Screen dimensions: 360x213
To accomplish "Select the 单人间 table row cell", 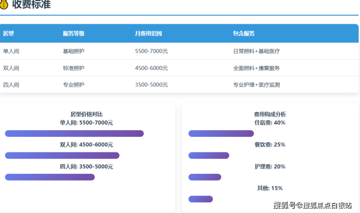I will coord(11,51).
